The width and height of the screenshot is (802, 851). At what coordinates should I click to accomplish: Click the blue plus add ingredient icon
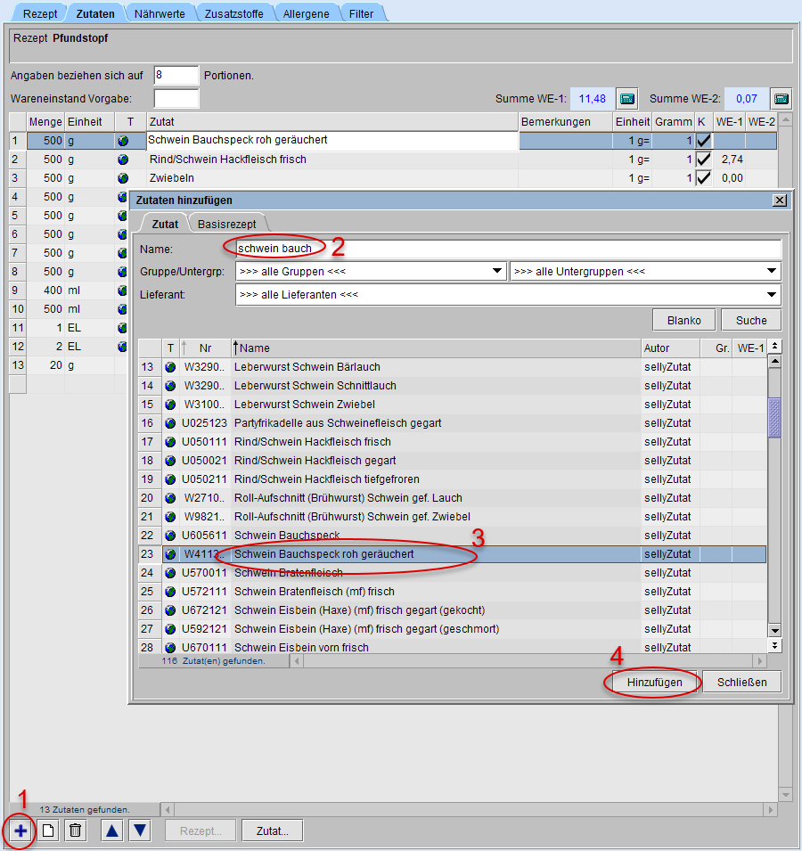pyautogui.click(x=20, y=831)
